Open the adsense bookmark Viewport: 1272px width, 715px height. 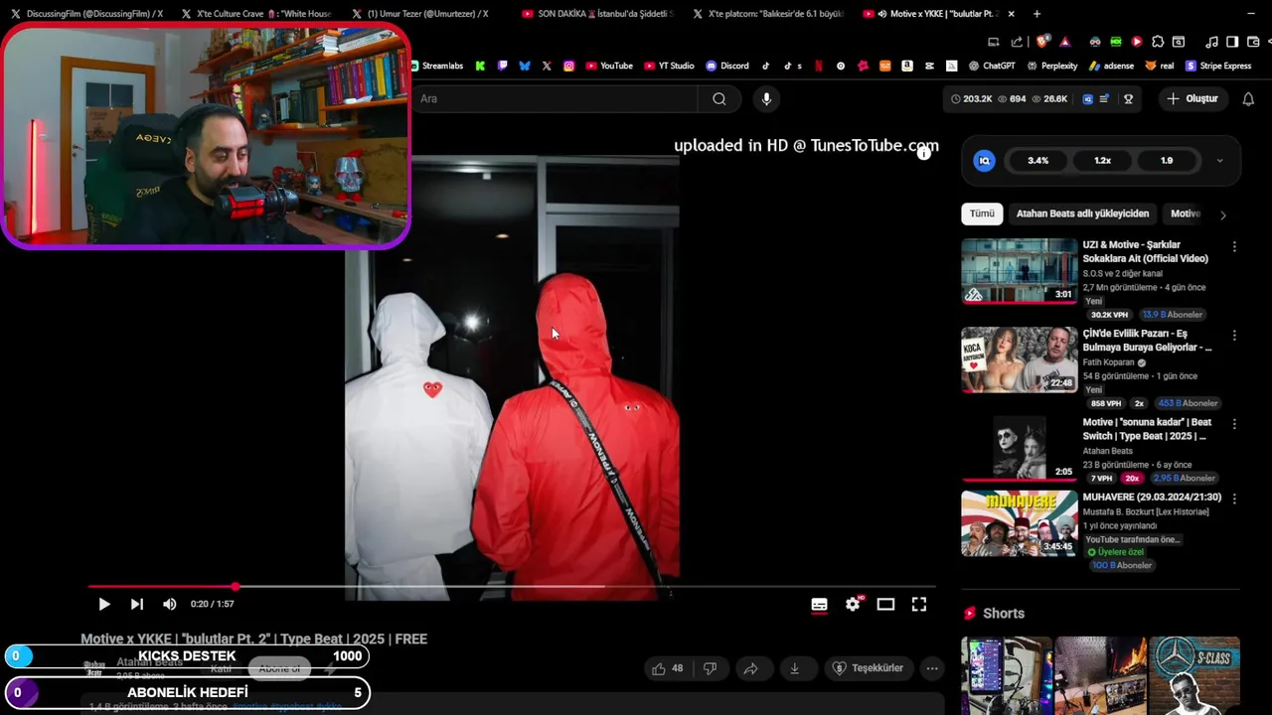[1112, 66]
